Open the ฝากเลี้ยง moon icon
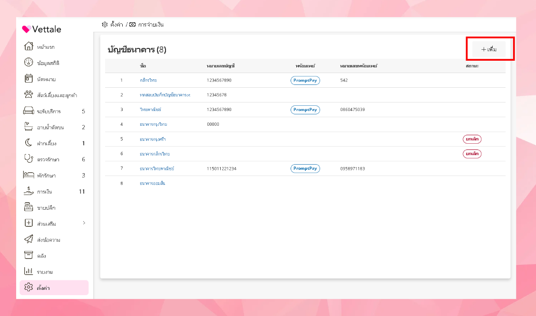The height and width of the screenshot is (316, 536). click(29, 142)
